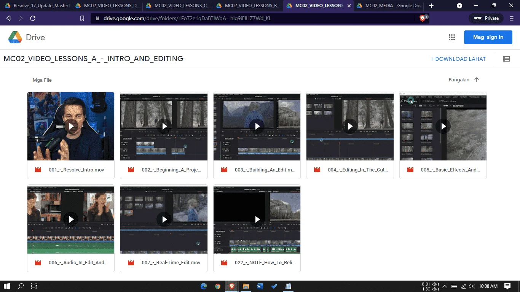
Task: Click video file icon of 005_-_Basic_Effects_And
Action: tap(410, 170)
